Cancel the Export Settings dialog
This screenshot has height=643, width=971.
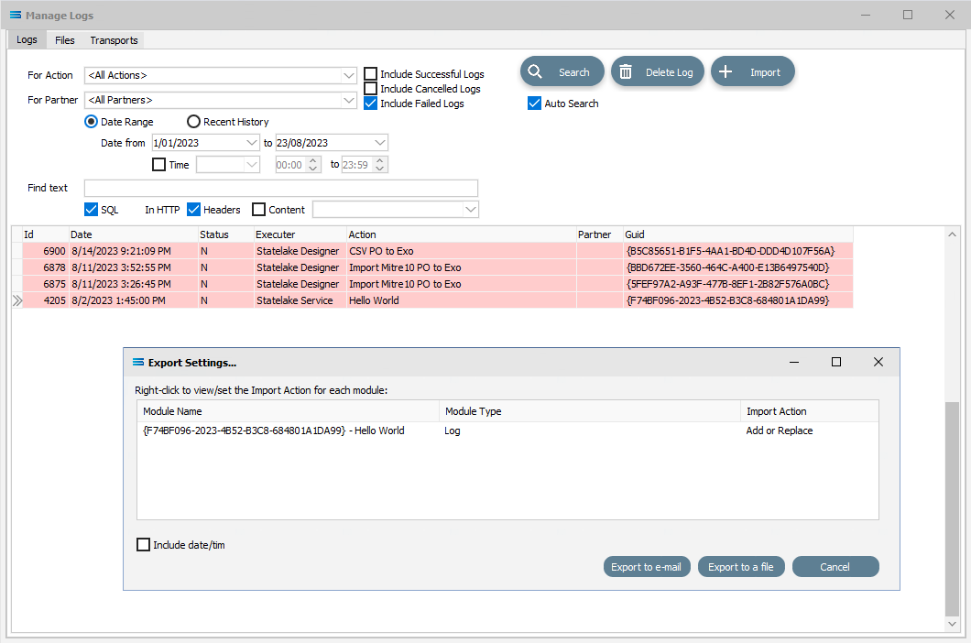coord(835,567)
